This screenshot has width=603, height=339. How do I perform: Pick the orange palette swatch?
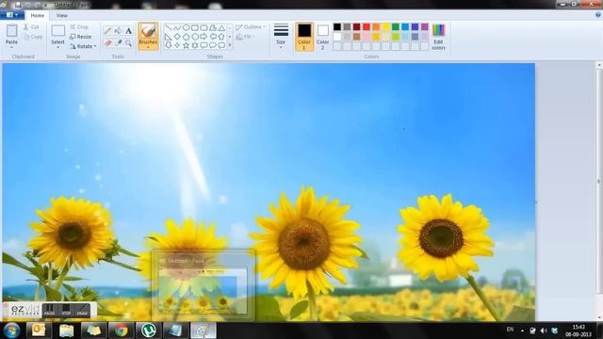point(376,26)
